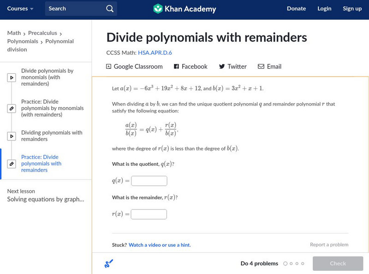Share by Email envelope icon
Image resolution: width=369 pixels, height=274 pixels.
pos(261,67)
